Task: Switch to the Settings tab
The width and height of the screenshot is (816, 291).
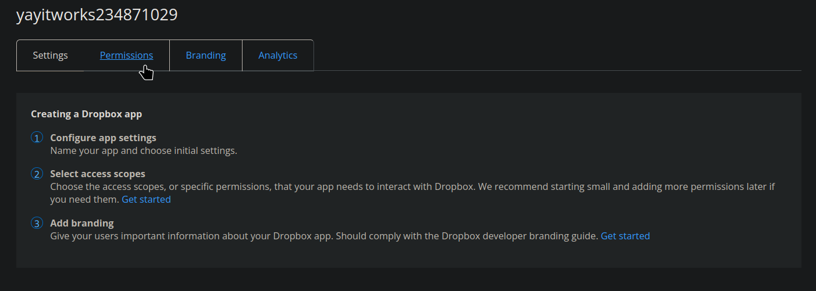Action: tap(50, 55)
